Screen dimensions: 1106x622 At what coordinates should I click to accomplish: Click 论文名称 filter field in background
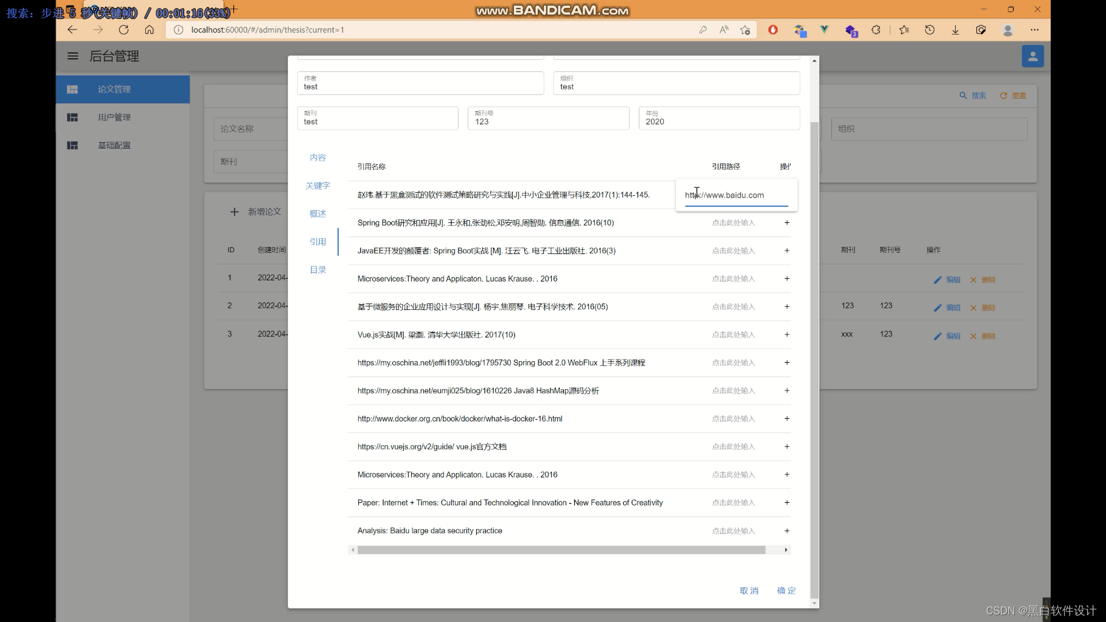(x=251, y=129)
